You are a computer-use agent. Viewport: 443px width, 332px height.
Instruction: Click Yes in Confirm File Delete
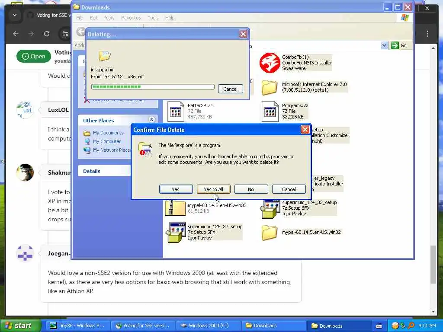(176, 189)
